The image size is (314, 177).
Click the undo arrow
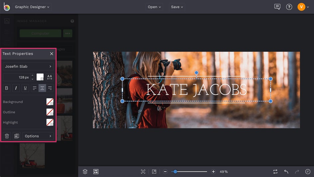(286, 172)
